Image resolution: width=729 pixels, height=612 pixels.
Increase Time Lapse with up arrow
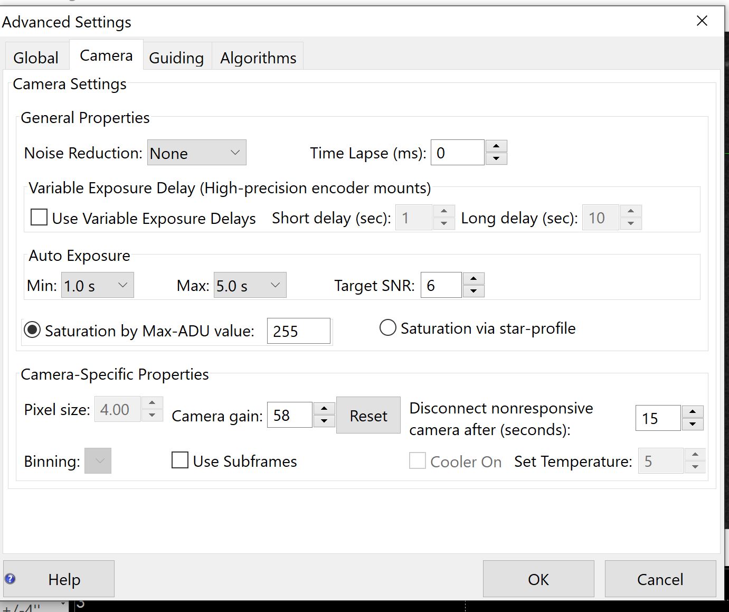(x=496, y=146)
